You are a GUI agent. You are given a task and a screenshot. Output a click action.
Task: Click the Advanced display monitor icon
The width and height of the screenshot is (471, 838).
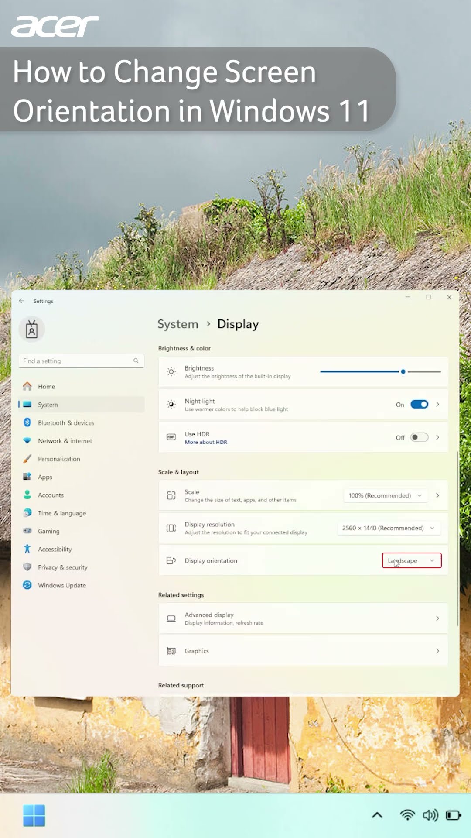(171, 618)
